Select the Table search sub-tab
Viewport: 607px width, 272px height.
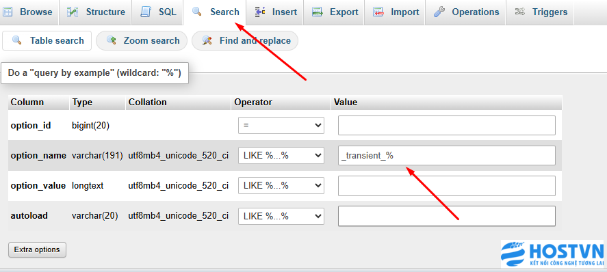pos(47,40)
